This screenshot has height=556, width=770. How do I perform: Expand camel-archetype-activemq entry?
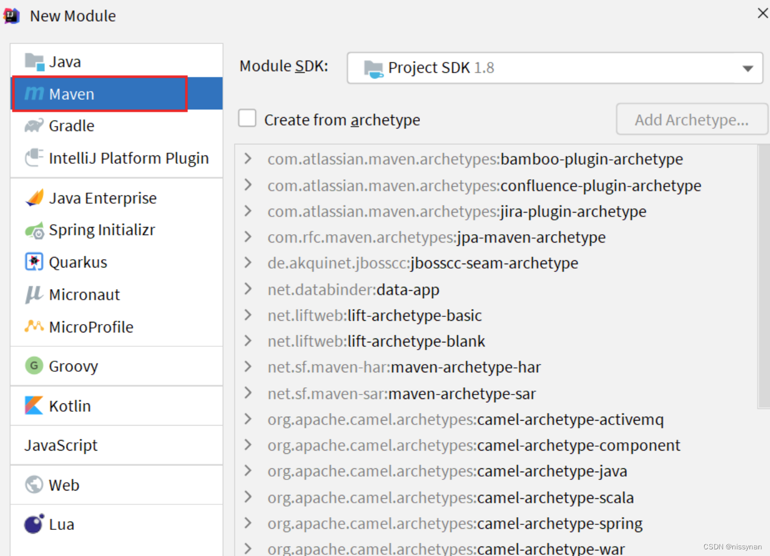click(x=248, y=419)
